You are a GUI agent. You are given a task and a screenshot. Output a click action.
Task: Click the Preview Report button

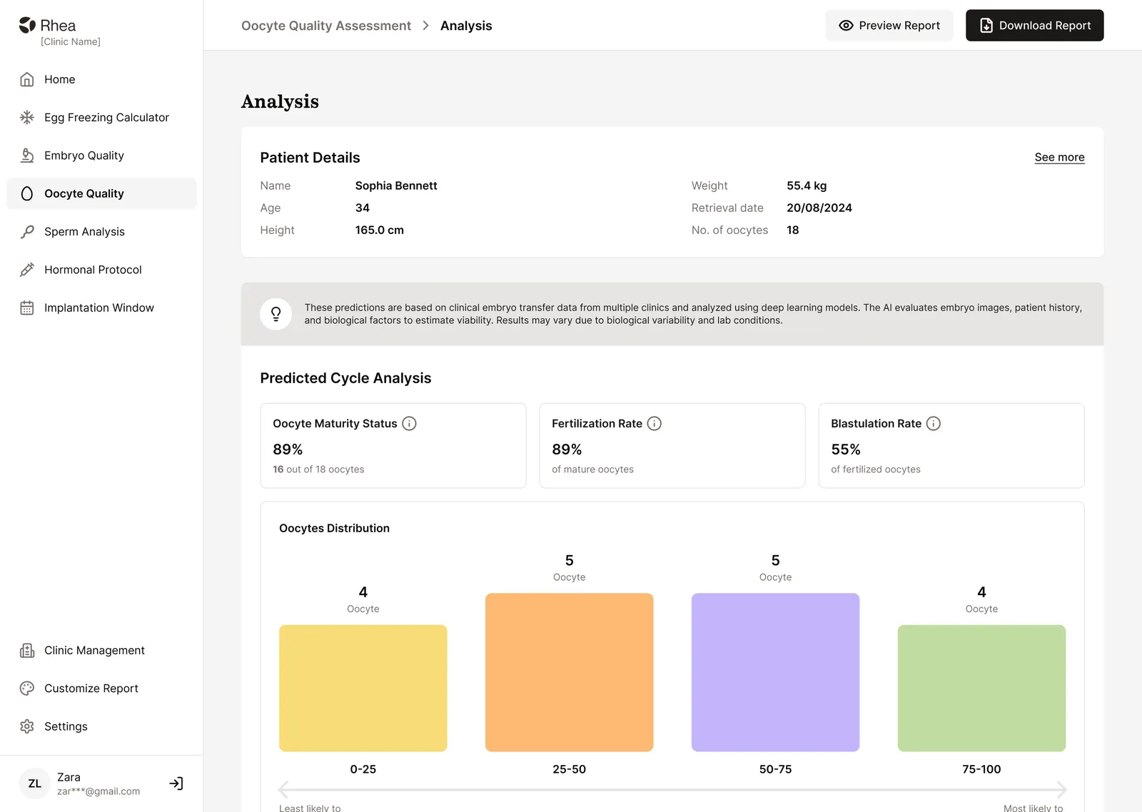(x=889, y=25)
